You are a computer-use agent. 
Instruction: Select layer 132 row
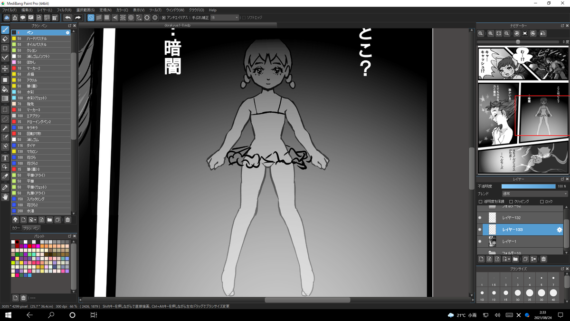520,217
